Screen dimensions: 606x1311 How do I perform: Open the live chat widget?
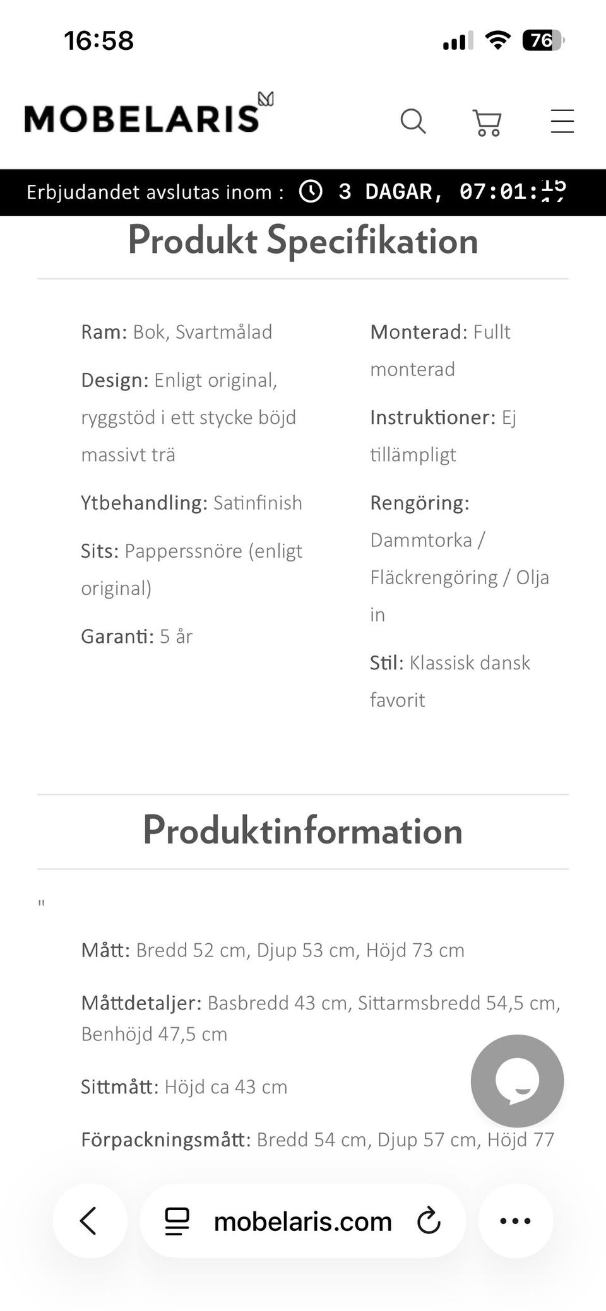coord(516,1080)
